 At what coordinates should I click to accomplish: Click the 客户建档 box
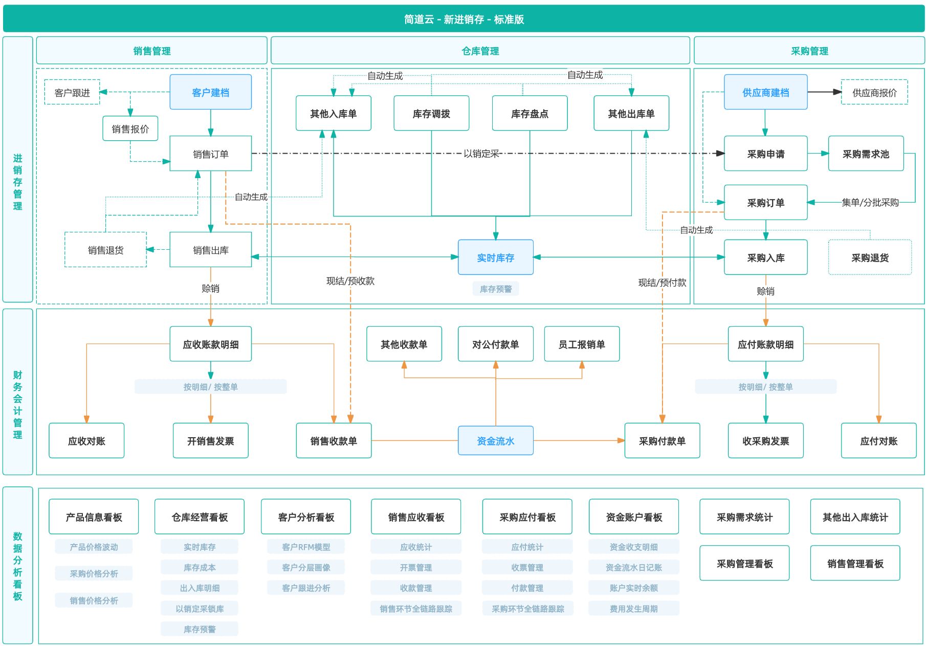click(210, 92)
